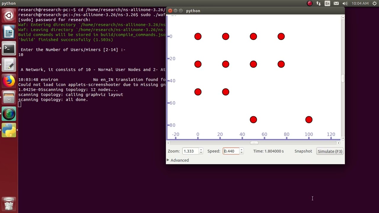
Task: Open the network connections indicator
Action: 318,4
